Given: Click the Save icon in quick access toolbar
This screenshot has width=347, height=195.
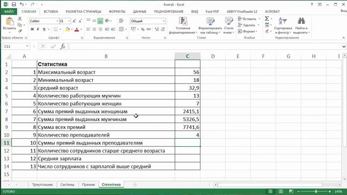Looking at the screenshot, I should pos(14,4).
